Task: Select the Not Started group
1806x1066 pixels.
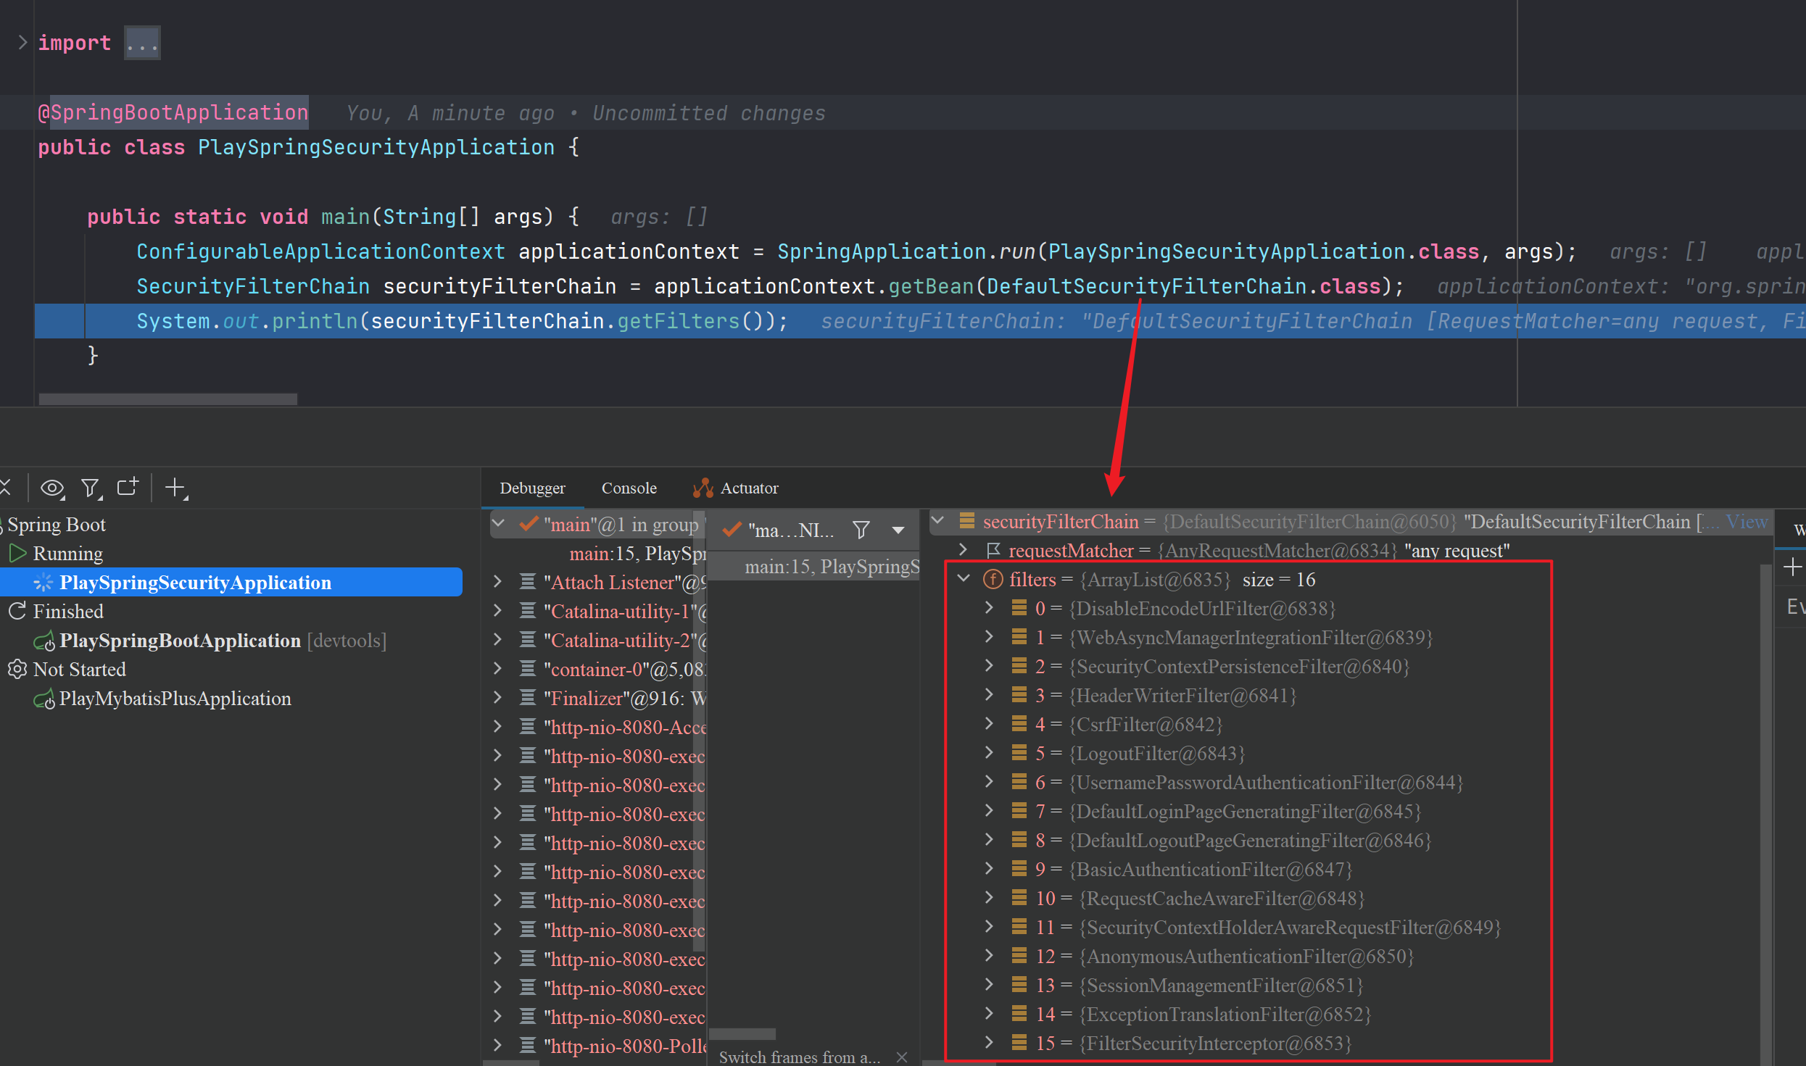Action: pyautogui.click(x=80, y=670)
